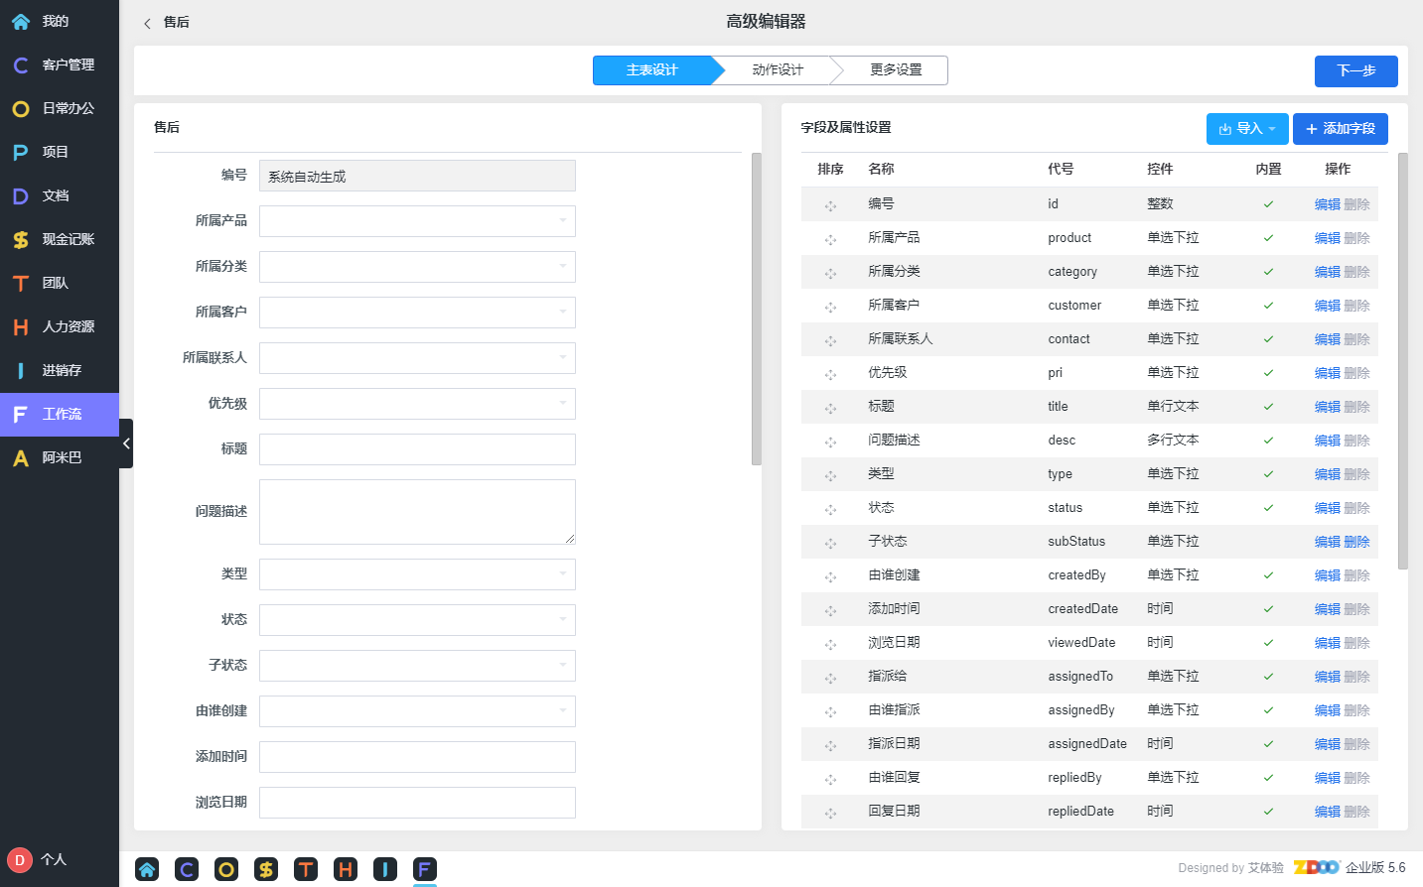Go back using the arrow beside 售后
The image size is (1423, 887).
tap(147, 23)
